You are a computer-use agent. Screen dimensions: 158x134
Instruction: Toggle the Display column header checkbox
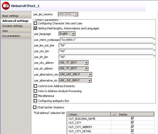pos(115,114)
